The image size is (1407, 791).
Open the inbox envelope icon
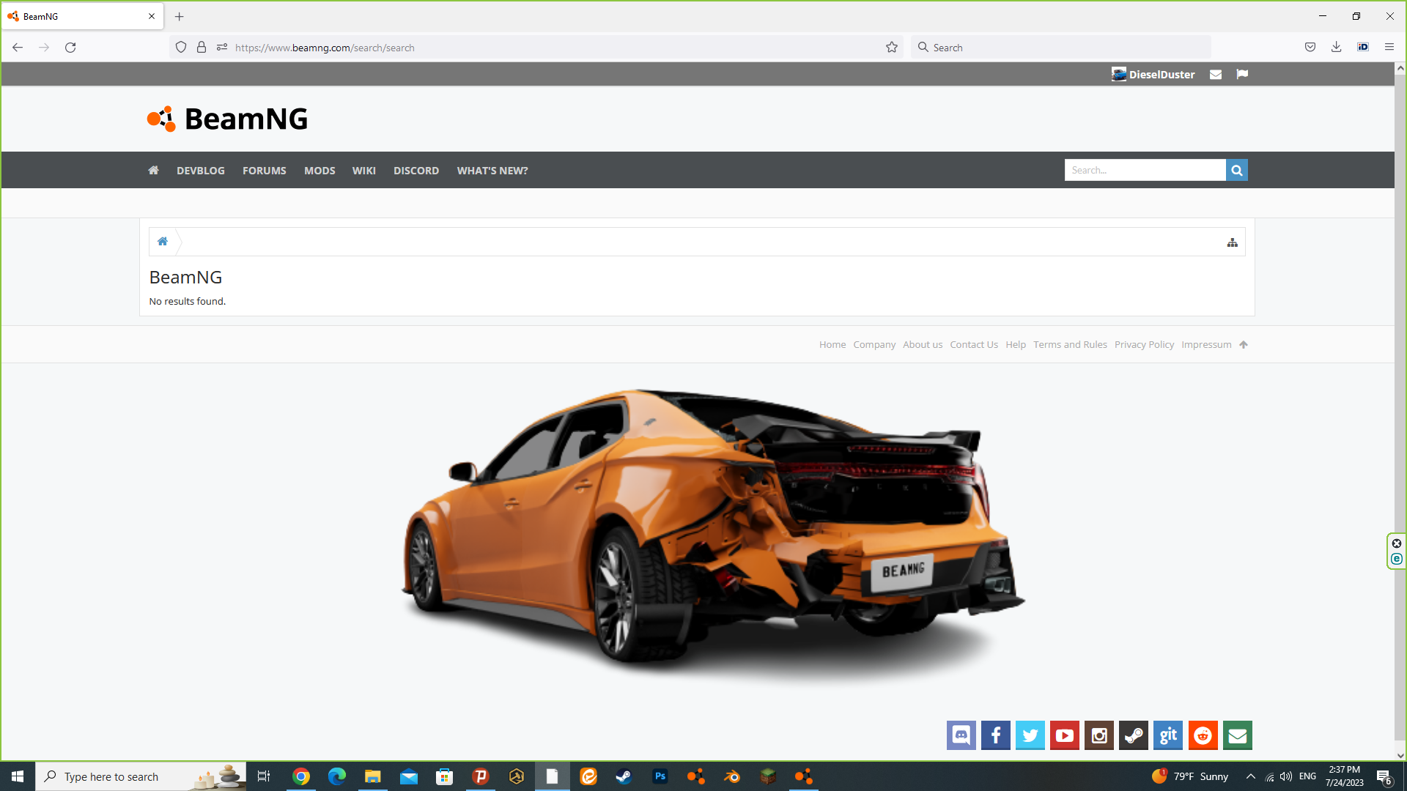click(1215, 74)
